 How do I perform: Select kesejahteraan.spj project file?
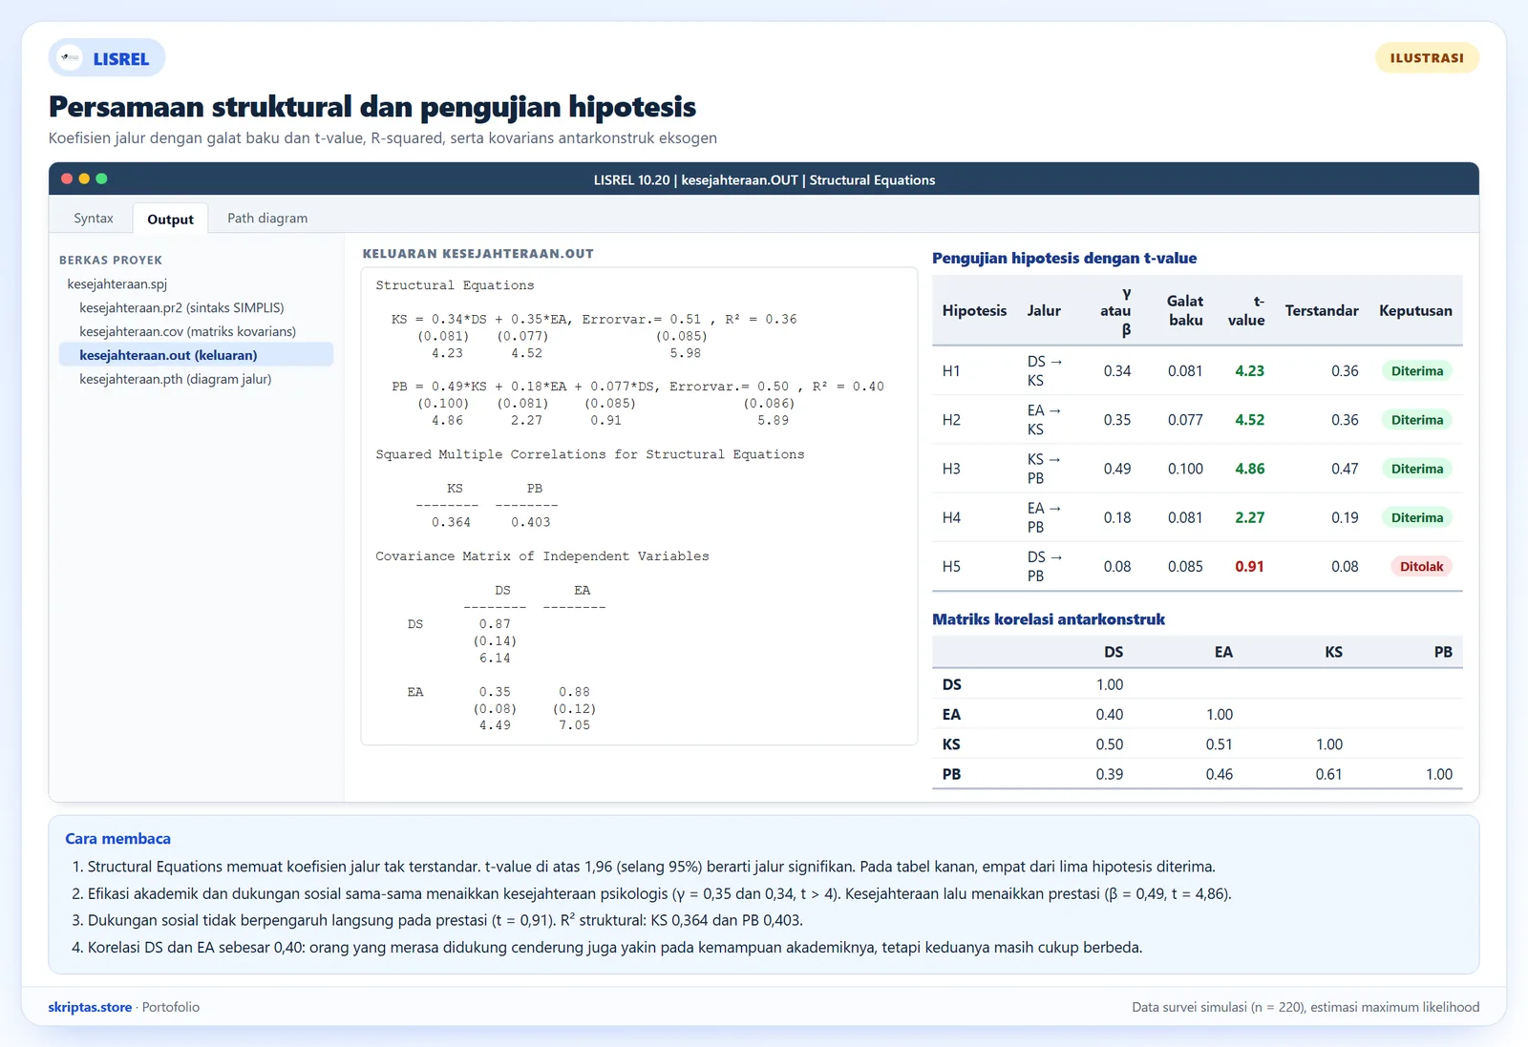pyautogui.click(x=117, y=283)
